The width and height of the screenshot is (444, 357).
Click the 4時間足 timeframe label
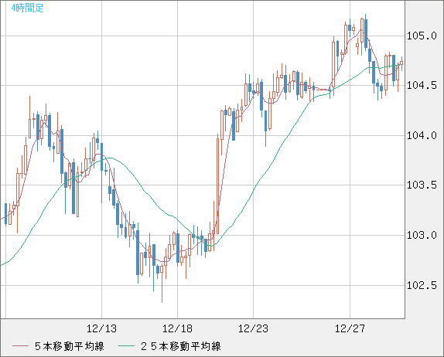(x=28, y=8)
